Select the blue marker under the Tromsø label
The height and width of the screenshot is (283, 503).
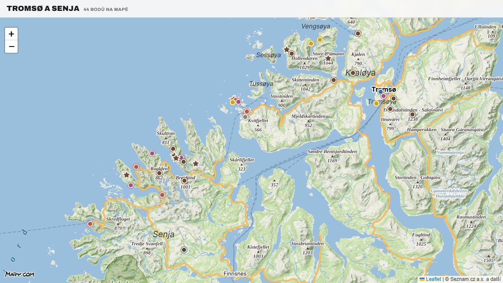(381, 92)
